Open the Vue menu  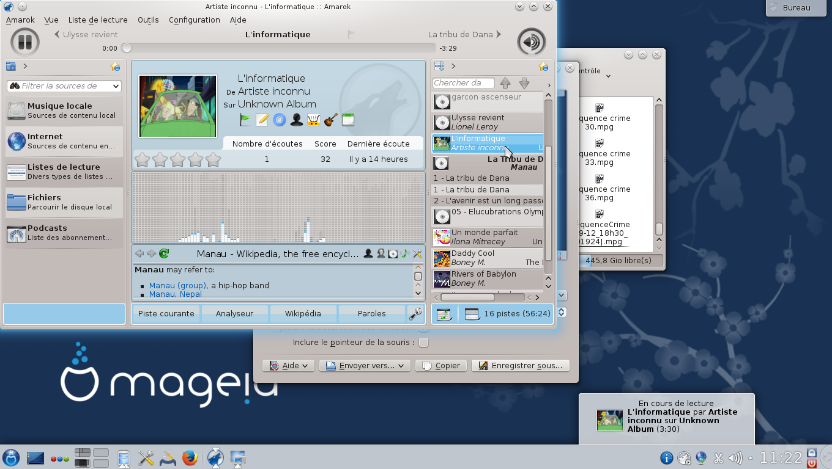click(51, 20)
